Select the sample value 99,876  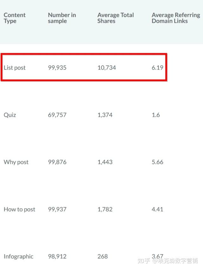click(x=57, y=162)
